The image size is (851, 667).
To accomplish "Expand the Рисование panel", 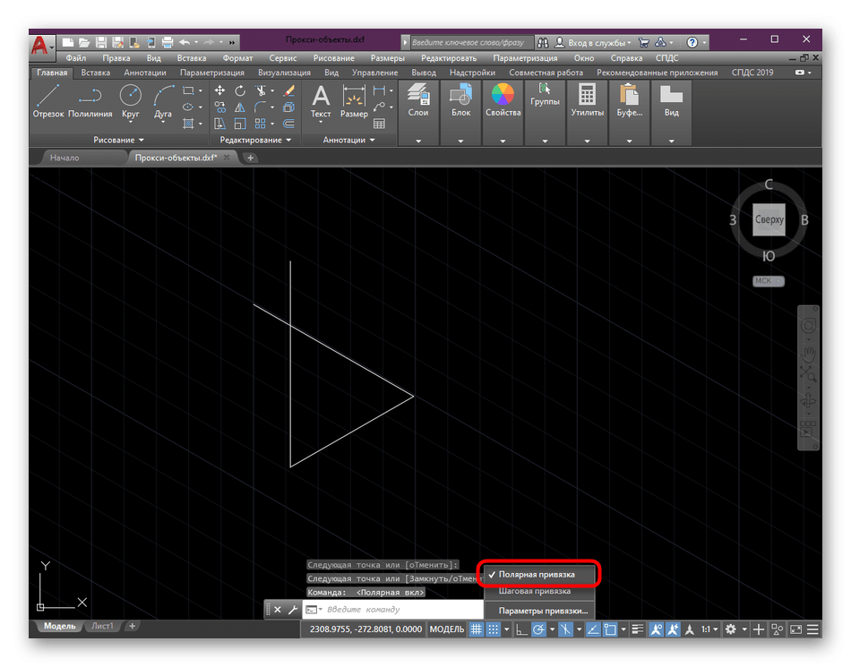I will (118, 140).
